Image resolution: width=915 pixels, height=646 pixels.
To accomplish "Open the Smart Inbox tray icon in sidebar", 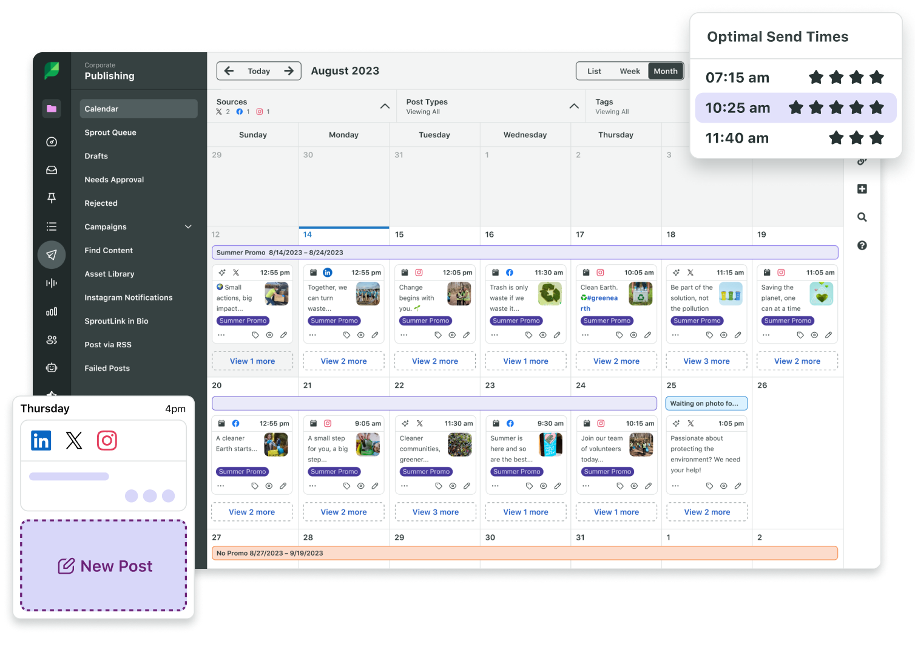I will (x=52, y=170).
